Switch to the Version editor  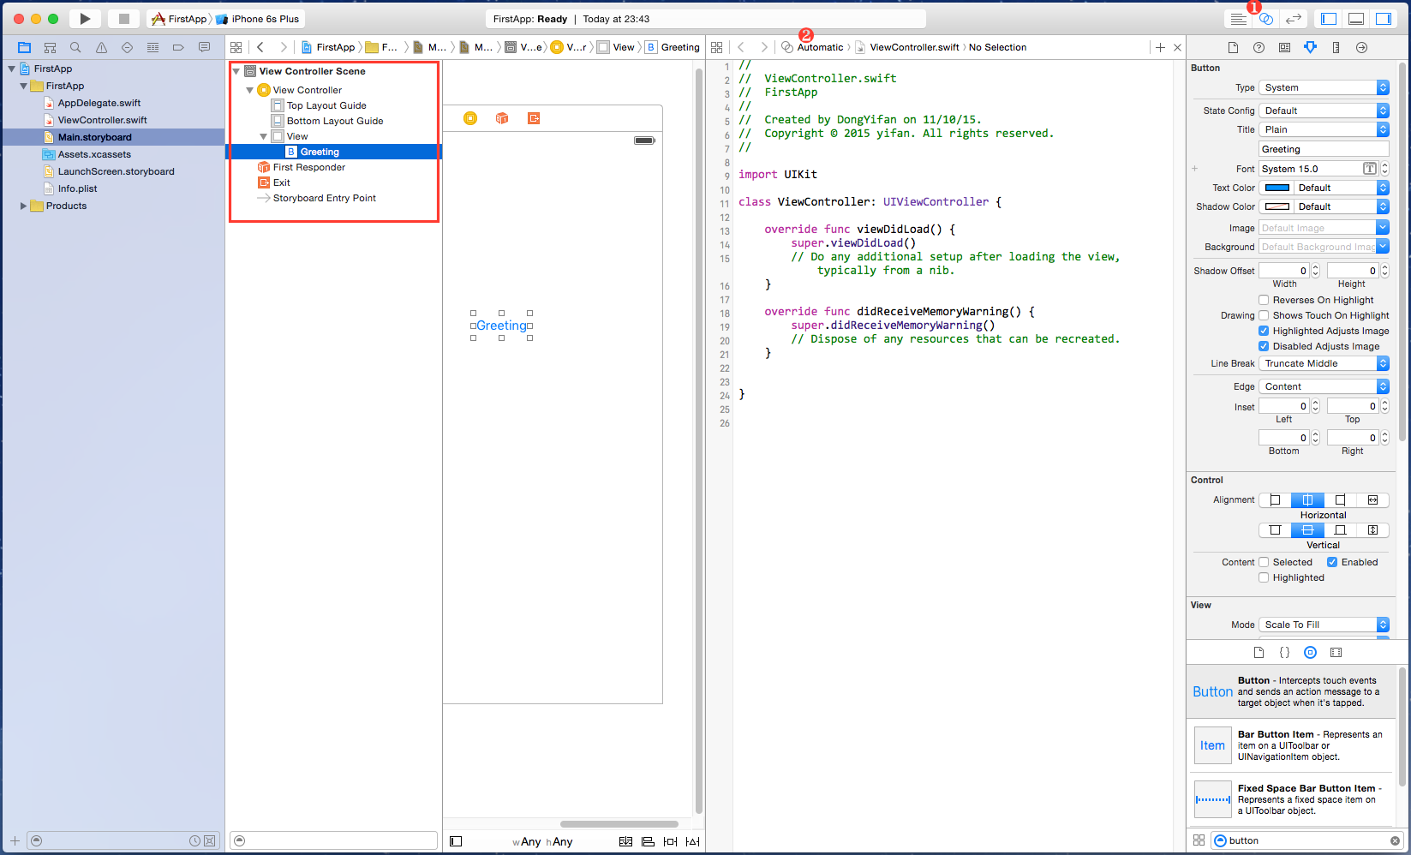[1293, 19]
